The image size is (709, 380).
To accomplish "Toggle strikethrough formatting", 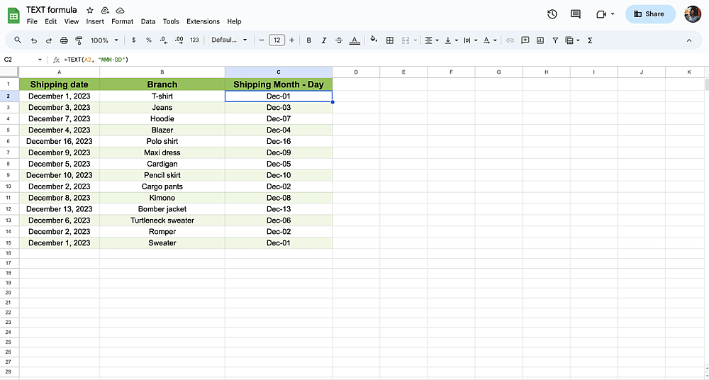I will [x=339, y=40].
